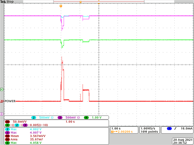Click the orange center triangle marker at graticule top
This screenshot has height=145, width=194.
(99, 4)
